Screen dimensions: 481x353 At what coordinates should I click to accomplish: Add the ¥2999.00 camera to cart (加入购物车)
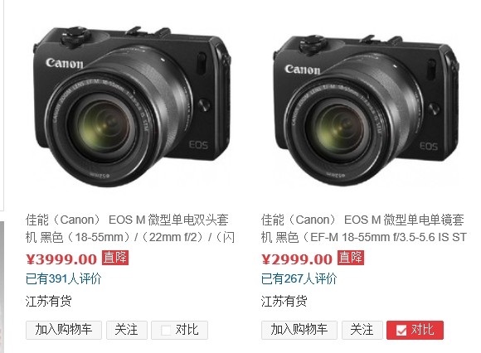299,330
